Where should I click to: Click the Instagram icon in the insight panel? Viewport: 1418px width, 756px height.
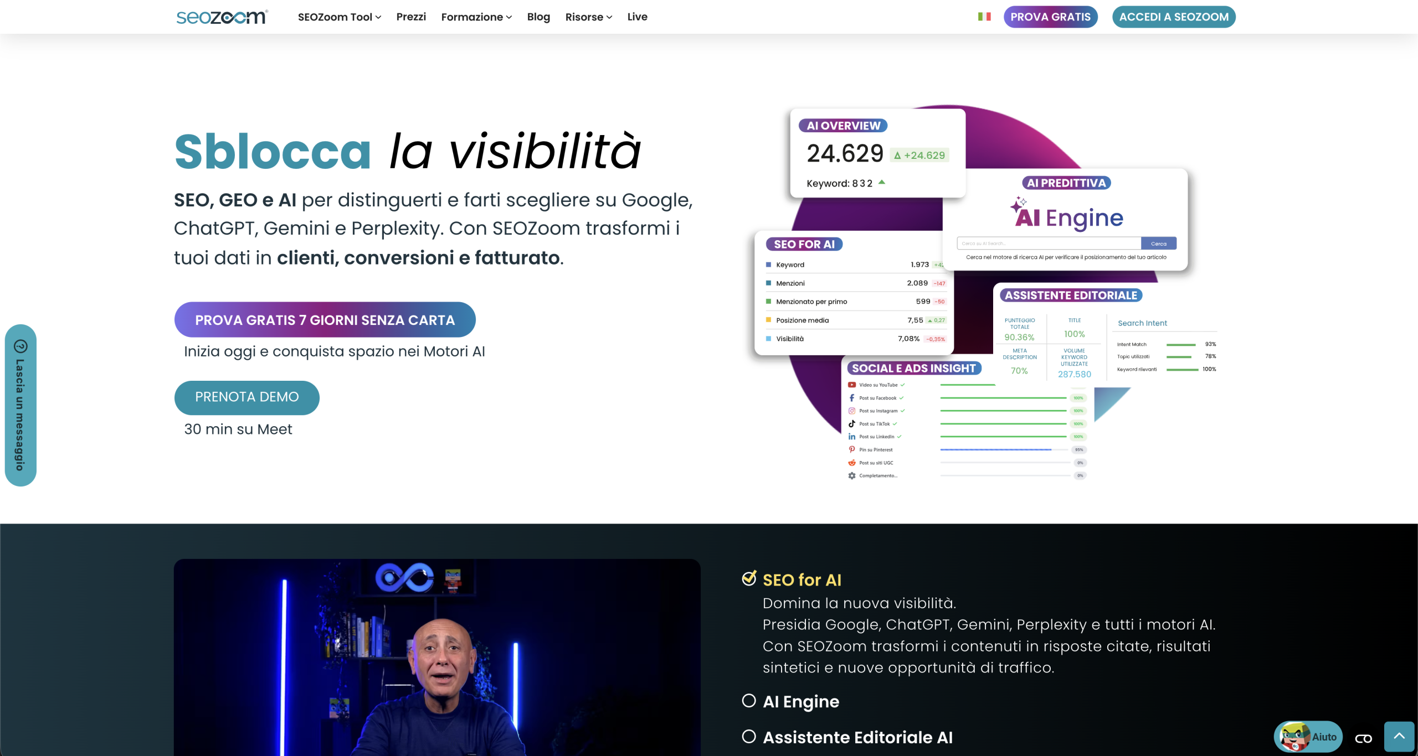pyautogui.click(x=851, y=411)
